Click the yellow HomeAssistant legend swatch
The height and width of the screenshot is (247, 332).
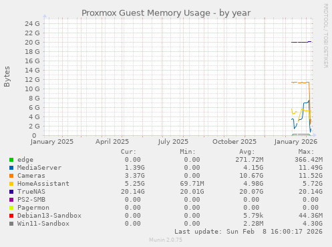click(11, 184)
